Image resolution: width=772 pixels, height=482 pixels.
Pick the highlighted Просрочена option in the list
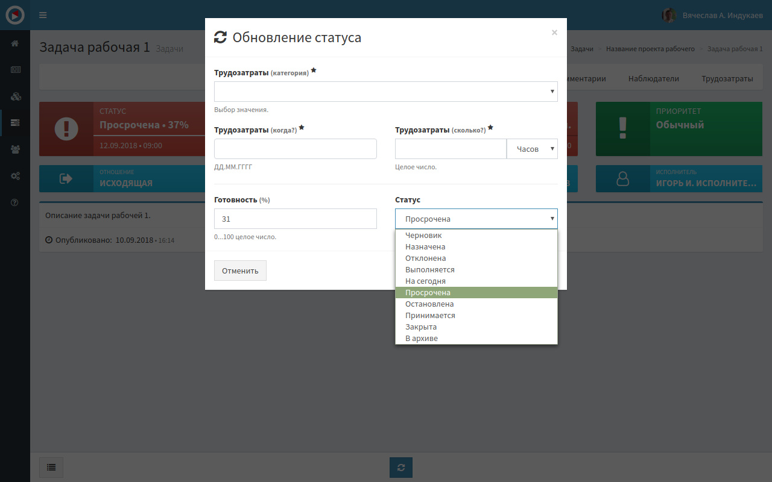(x=476, y=293)
